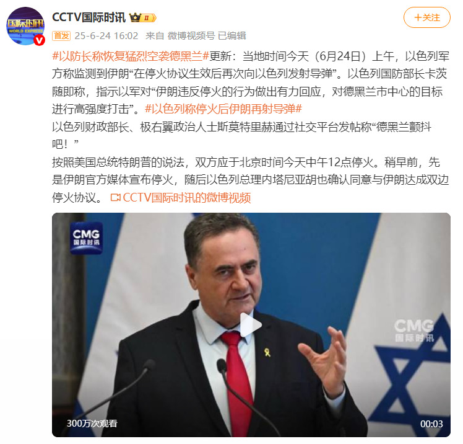Click the video camera icon before CCTV国际时讯的微博视频
463x444 pixels.
(x=116, y=197)
